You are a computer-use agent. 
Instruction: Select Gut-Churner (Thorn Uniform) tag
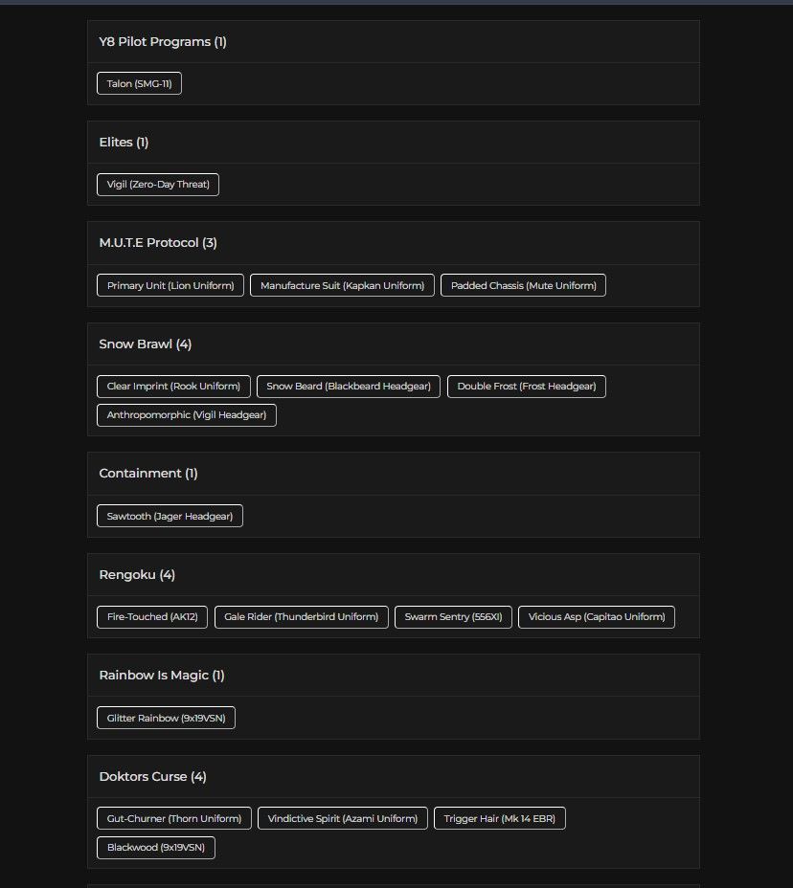174,818
